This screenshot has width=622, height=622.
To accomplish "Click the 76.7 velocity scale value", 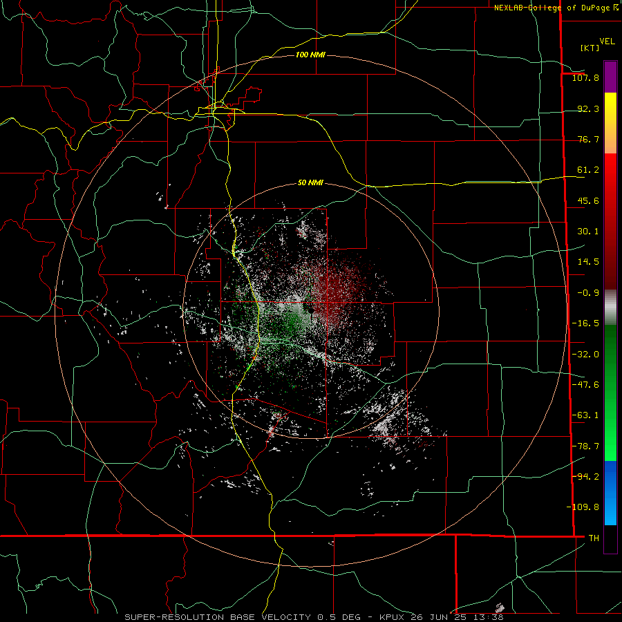I will [x=588, y=139].
